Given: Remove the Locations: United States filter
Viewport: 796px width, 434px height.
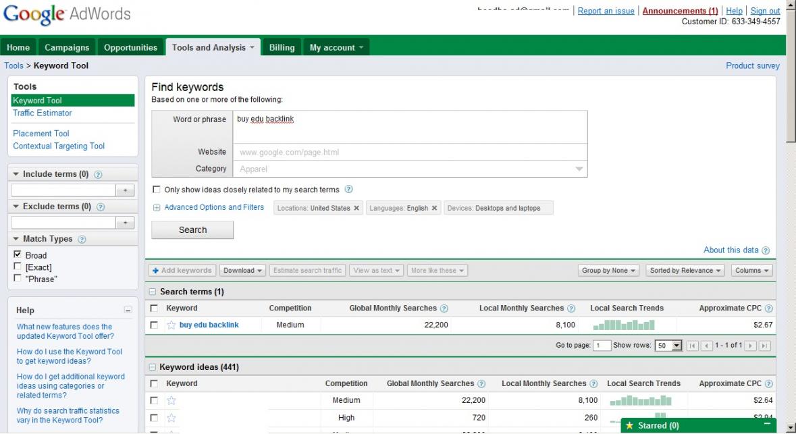Looking at the screenshot, I should (x=356, y=208).
